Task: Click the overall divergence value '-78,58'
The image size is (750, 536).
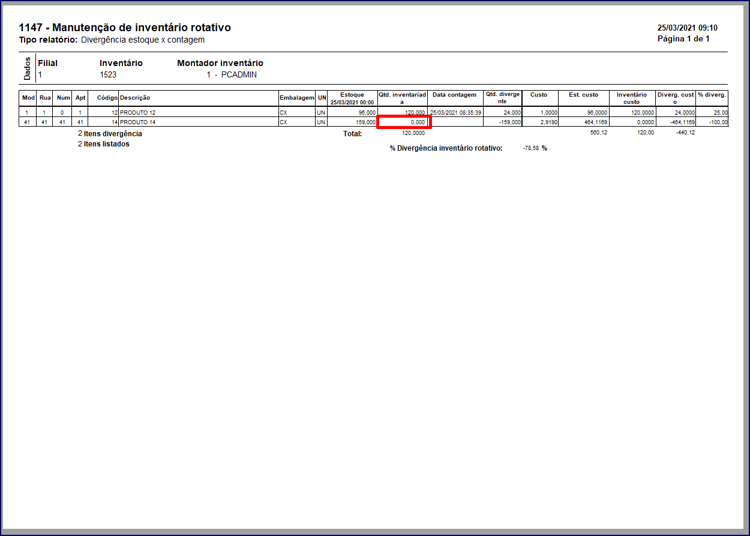Action: click(531, 148)
